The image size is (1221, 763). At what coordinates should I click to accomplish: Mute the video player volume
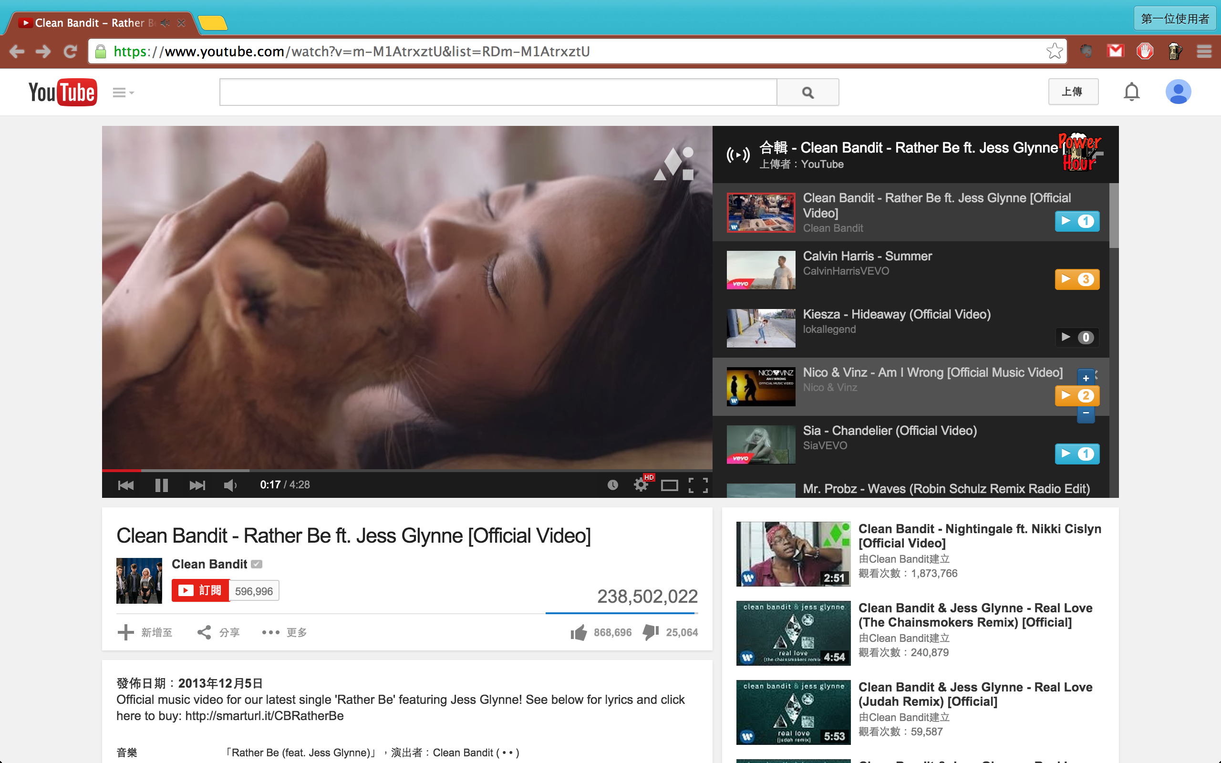230,485
